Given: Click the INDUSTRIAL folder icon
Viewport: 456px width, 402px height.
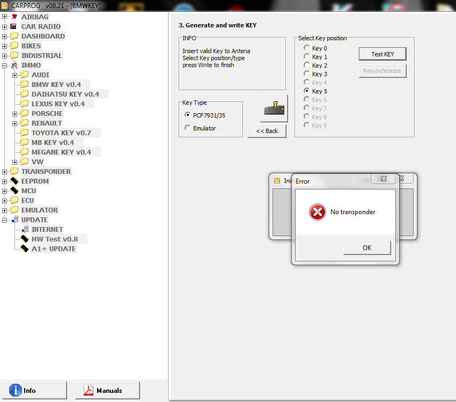Looking at the screenshot, I should [14, 55].
